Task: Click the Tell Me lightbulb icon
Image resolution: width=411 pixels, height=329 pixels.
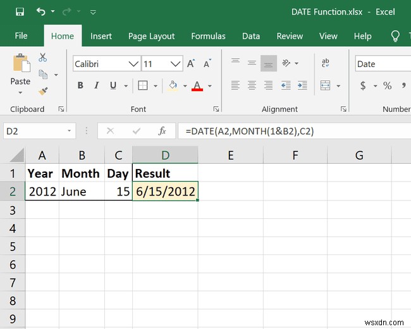Action: pyautogui.click(x=395, y=36)
